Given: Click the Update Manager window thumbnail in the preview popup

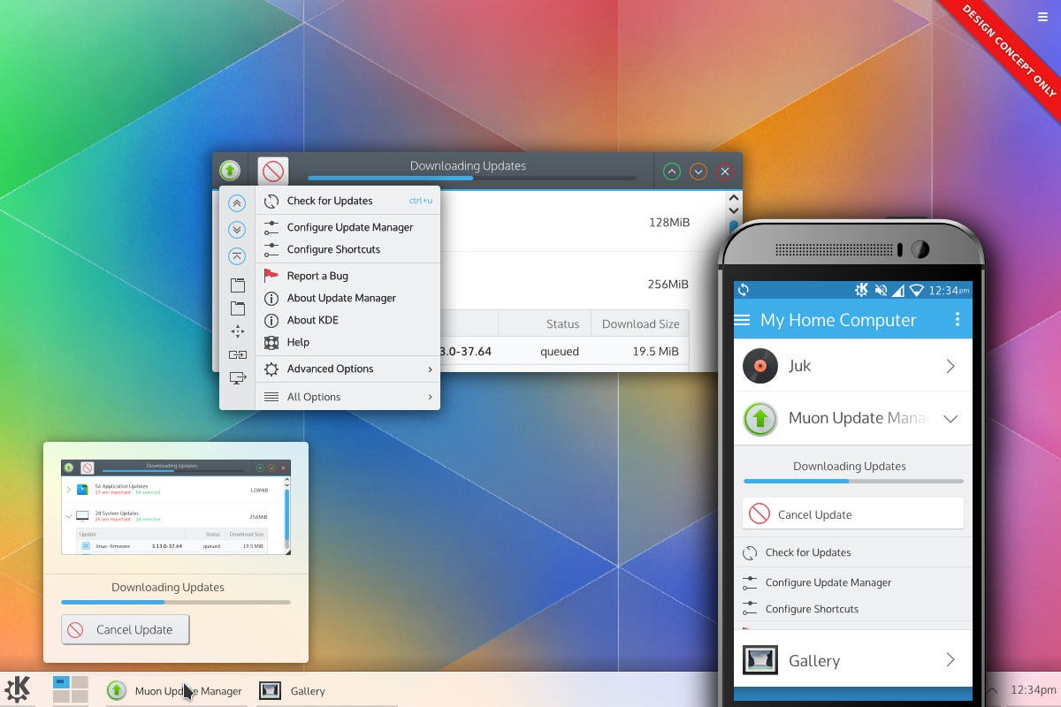Looking at the screenshot, I should tap(176, 507).
